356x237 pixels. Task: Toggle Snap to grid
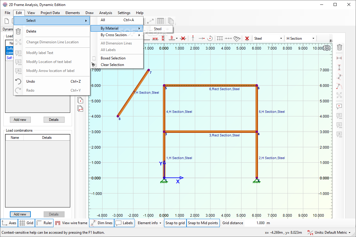[x=175, y=223]
